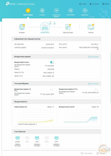The width and height of the screenshot is (111, 156).
Task: Open the Бездротова мережа tab
Action: (x=56, y=13)
